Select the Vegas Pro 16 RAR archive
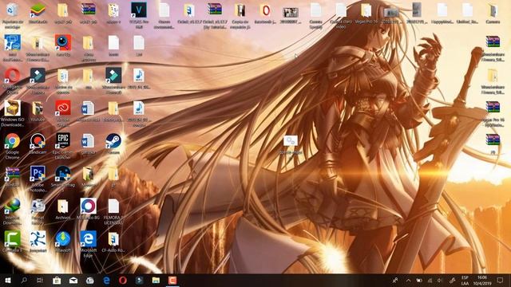The width and height of the screenshot is (511, 287). 493,108
